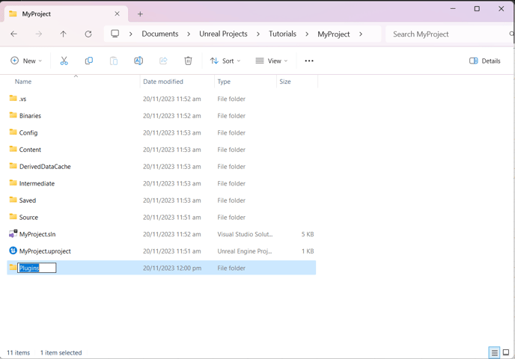This screenshot has height=359, width=515.
Task: Select the Source folder name
Action: pos(28,217)
